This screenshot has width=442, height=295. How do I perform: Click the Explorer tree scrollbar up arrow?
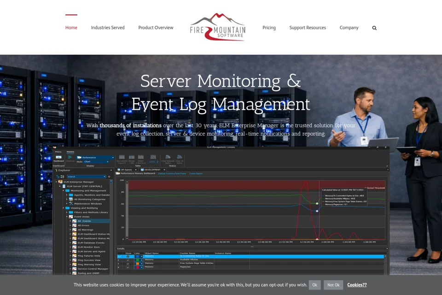[111, 181]
